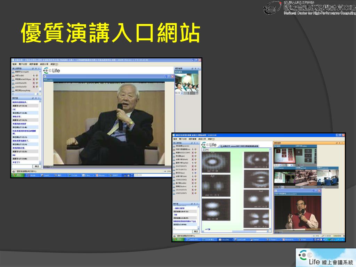Click the chat message input, left window
This screenshot has width=356, height=267.
22,167
